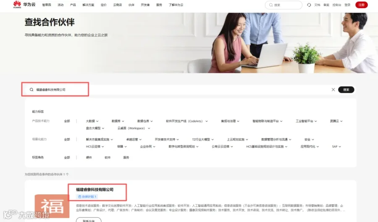Expand the HCS云运维 dropdown

click(95, 146)
